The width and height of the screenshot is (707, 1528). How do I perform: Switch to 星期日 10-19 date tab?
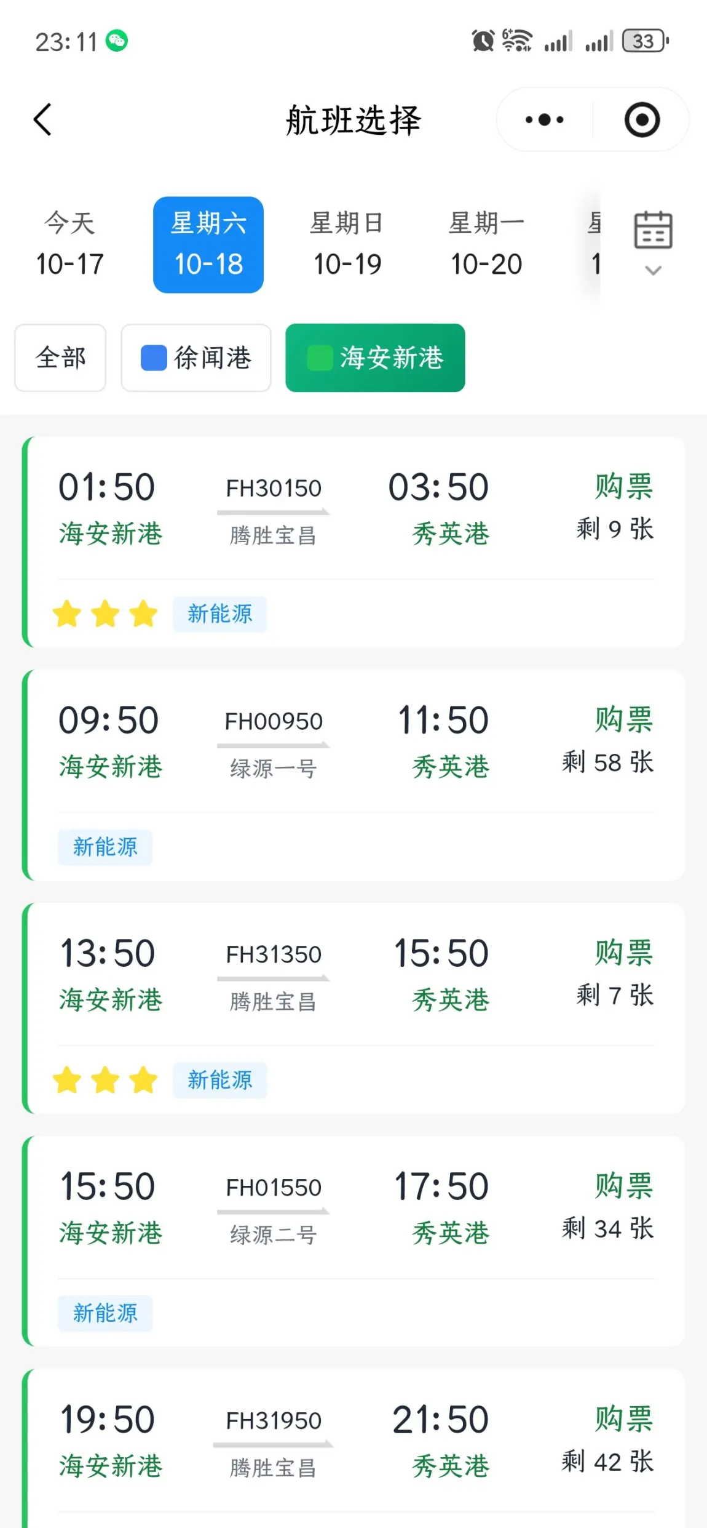click(347, 244)
